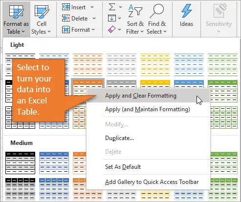Pick the black gridded Medium style in the second Medium row

click(x=20, y=189)
